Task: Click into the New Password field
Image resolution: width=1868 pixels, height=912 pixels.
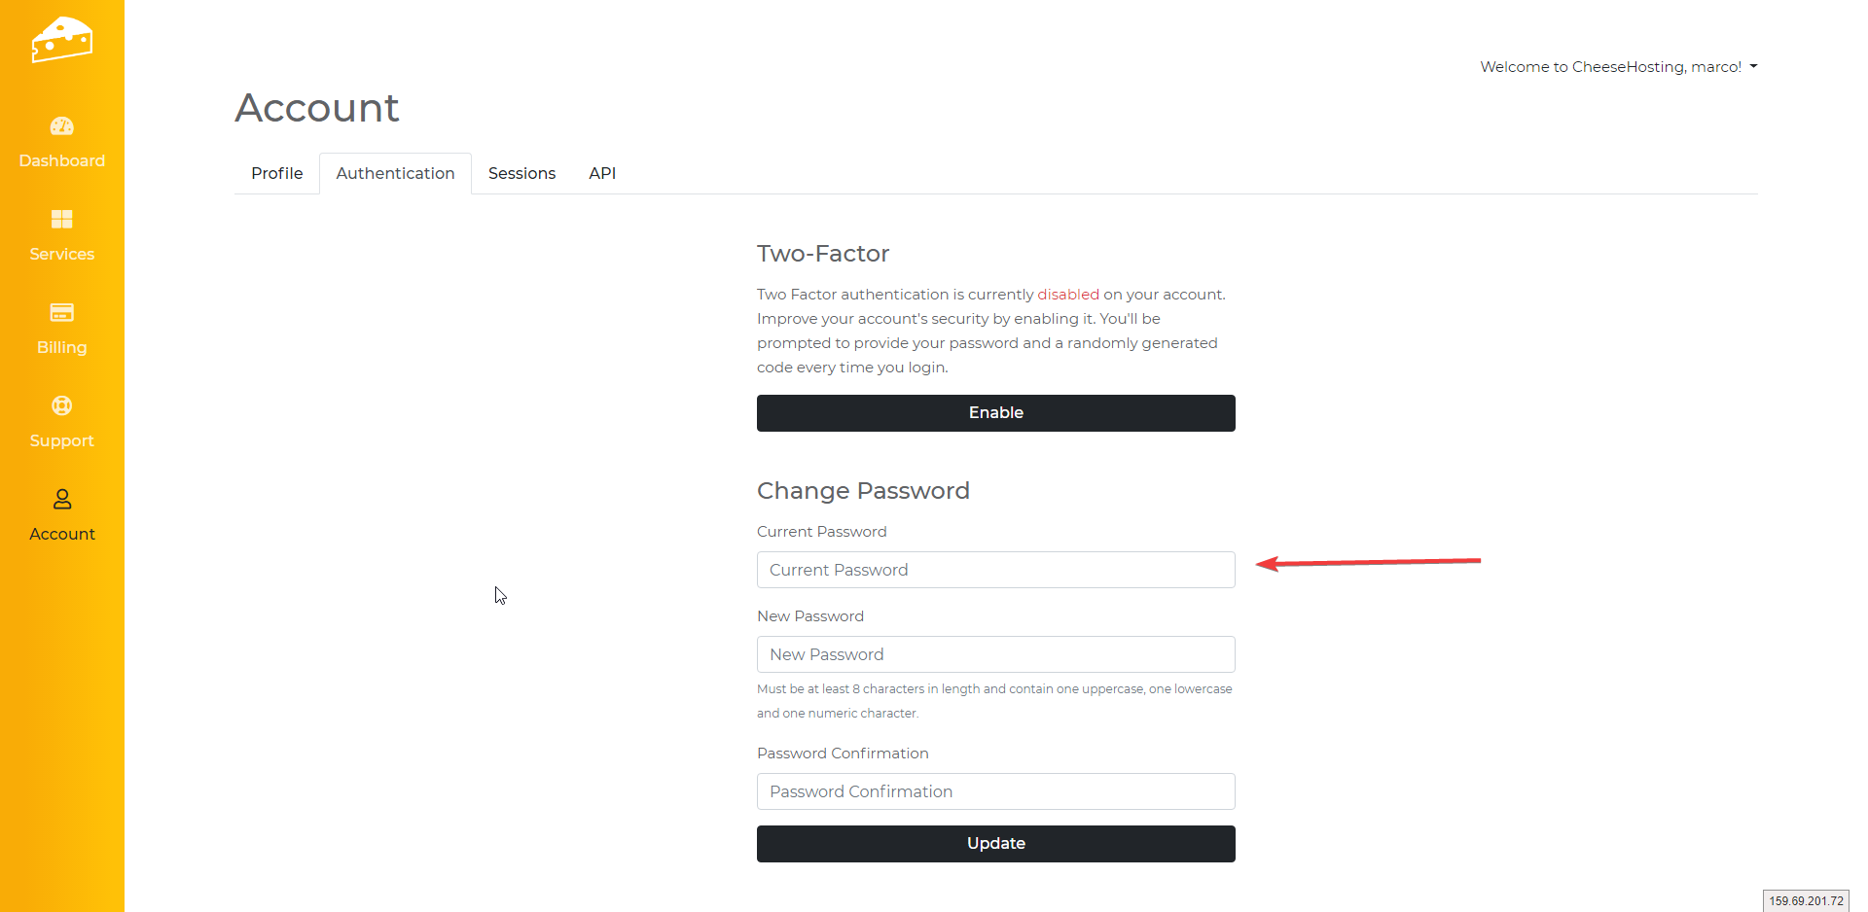Action: [x=995, y=654]
